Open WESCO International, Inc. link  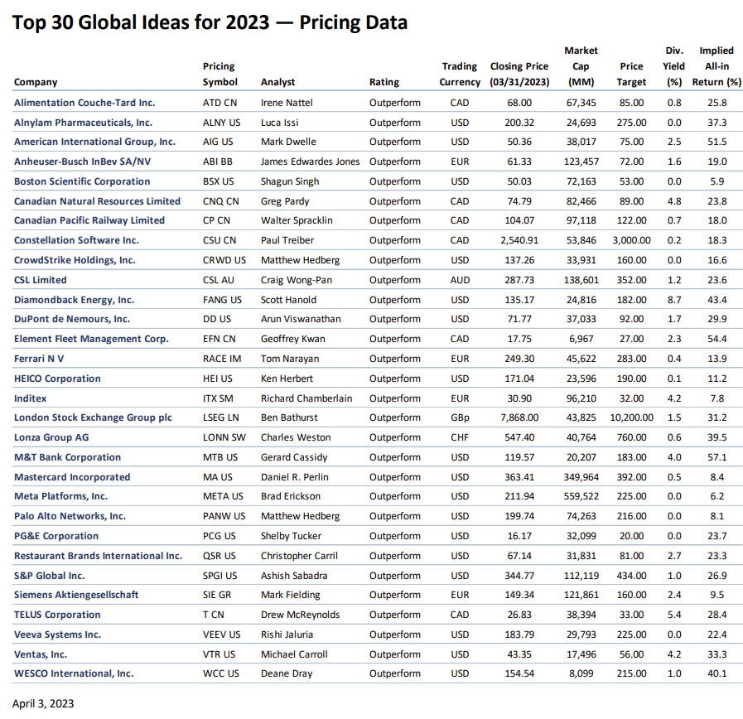click(74, 673)
